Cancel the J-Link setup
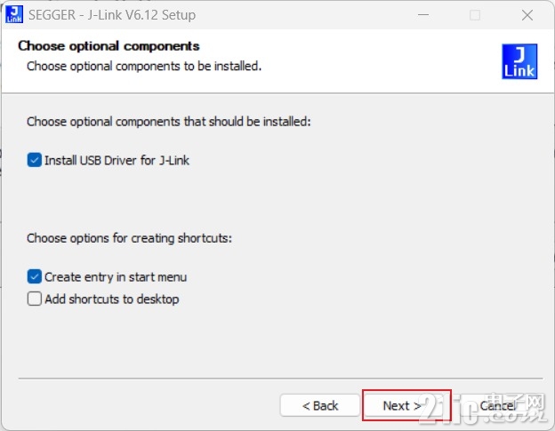This screenshot has height=431, width=555. tap(496, 405)
